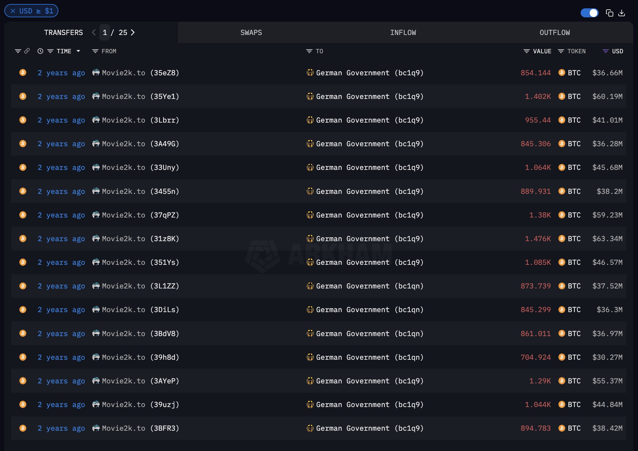Remove the USD ≥ $1 filter chip
Viewport: 638px width, 451px height.
click(13, 11)
